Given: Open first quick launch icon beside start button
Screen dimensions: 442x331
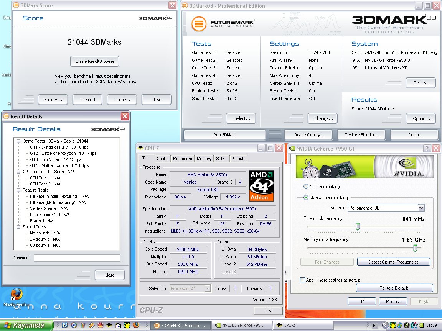Looking at the screenshot, I should [65, 325].
